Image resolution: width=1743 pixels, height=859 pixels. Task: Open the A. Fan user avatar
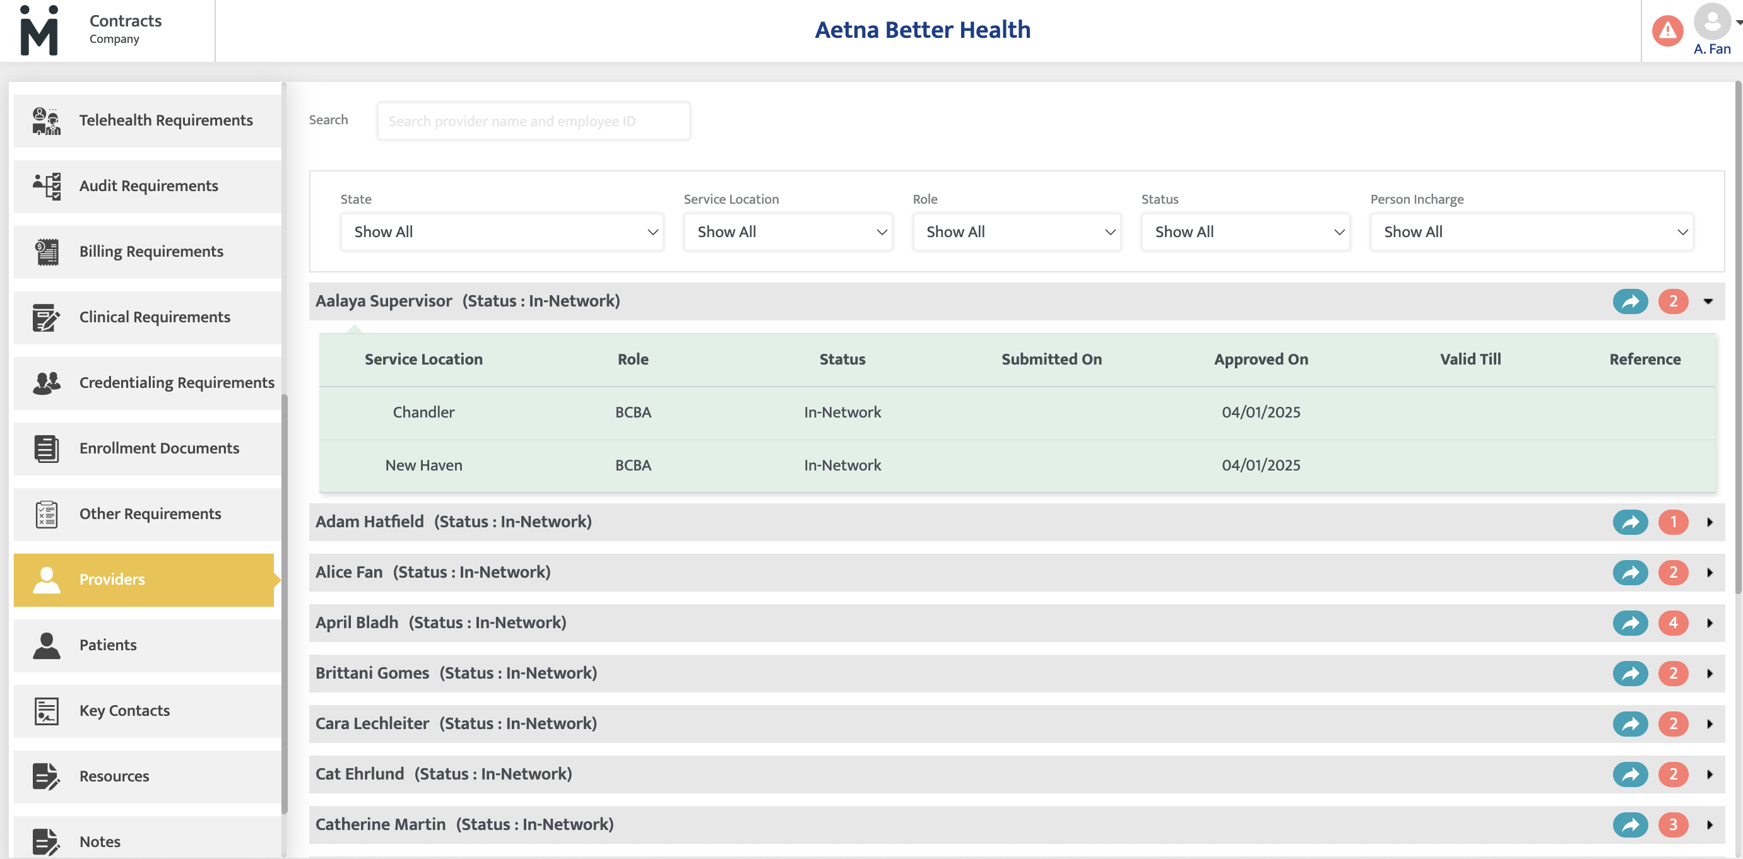pos(1712,21)
